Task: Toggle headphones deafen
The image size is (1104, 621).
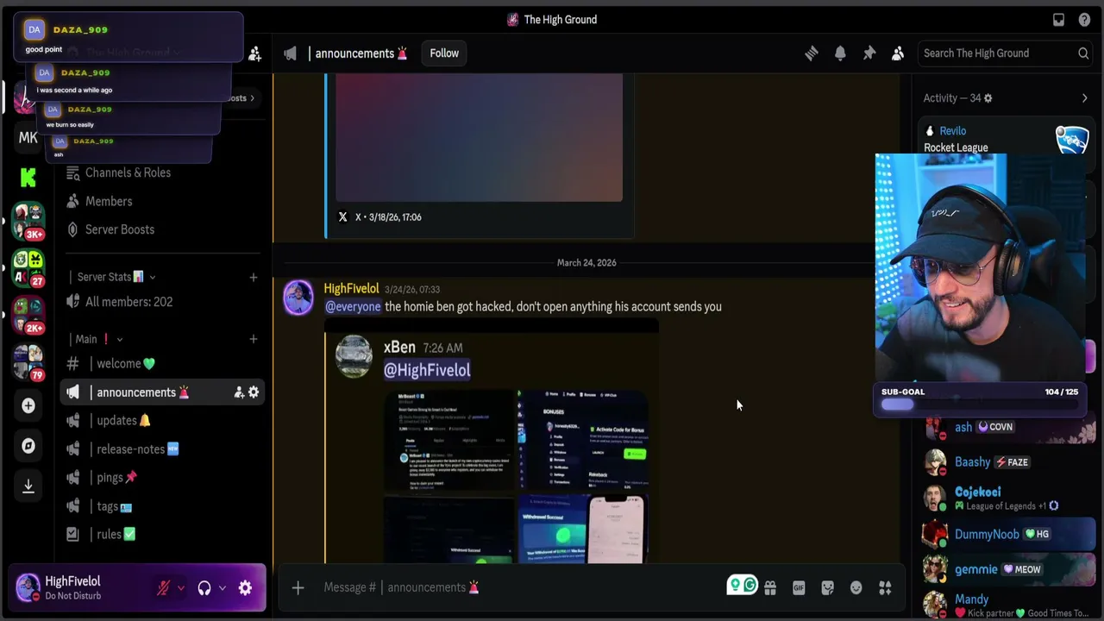Action: [x=204, y=588]
